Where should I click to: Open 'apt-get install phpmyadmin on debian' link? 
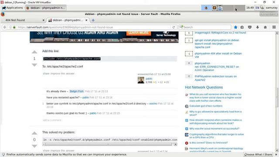coord(217,44)
